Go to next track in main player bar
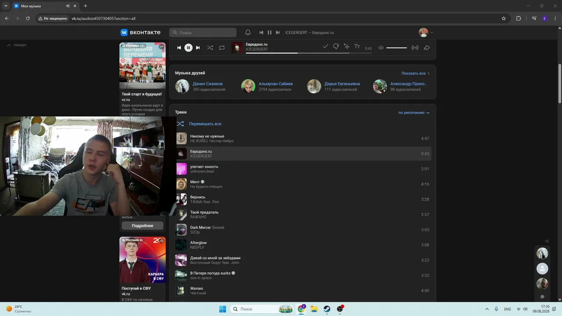This screenshot has height=316, width=562. (x=198, y=48)
